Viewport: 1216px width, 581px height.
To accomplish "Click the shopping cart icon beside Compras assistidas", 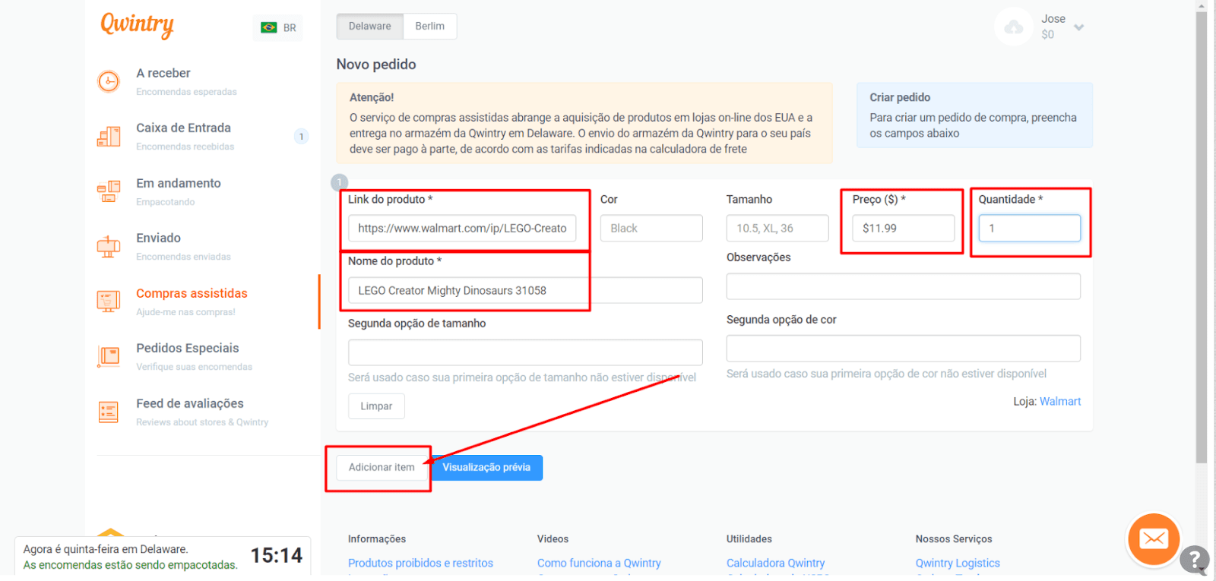I will click(109, 302).
